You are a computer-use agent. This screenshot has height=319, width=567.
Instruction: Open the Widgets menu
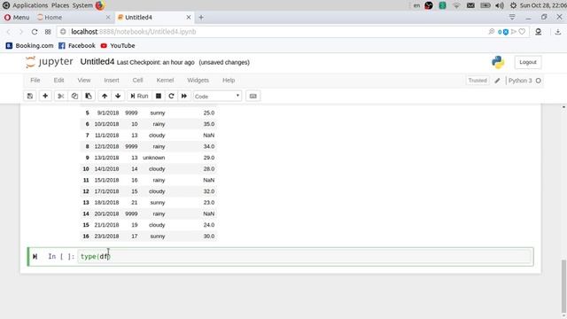coord(198,81)
